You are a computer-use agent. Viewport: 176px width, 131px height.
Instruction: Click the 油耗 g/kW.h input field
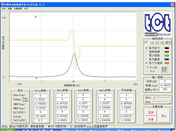click(x=165, y=89)
